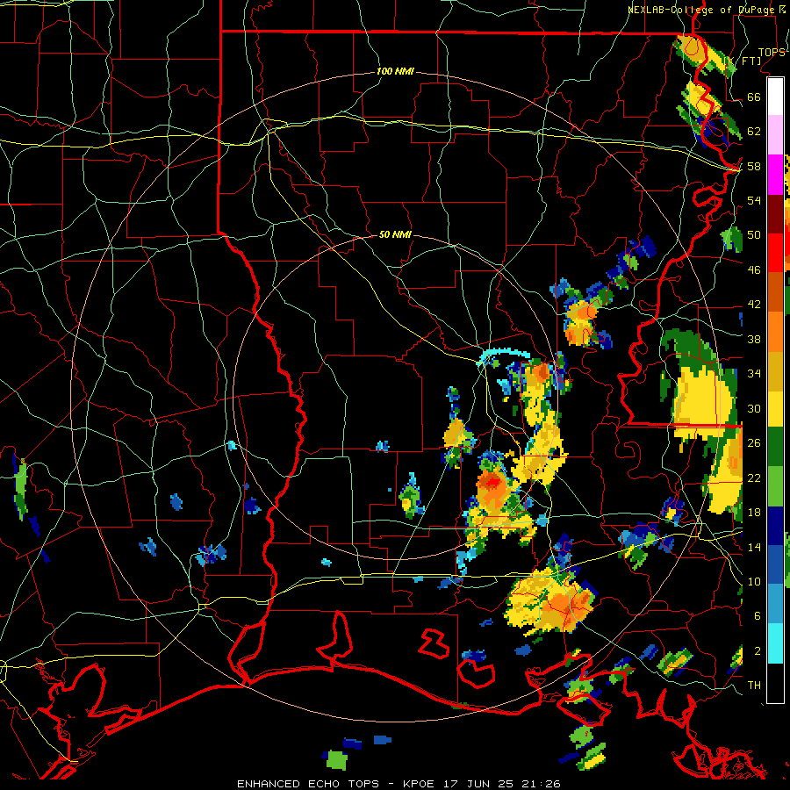Click the legend value "10"
Viewport: 790px width, 790px height.
click(754, 581)
